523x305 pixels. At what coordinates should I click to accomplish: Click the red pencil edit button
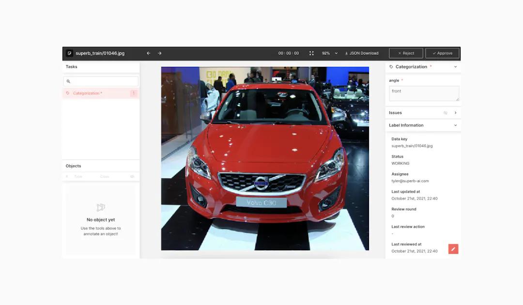click(x=453, y=249)
